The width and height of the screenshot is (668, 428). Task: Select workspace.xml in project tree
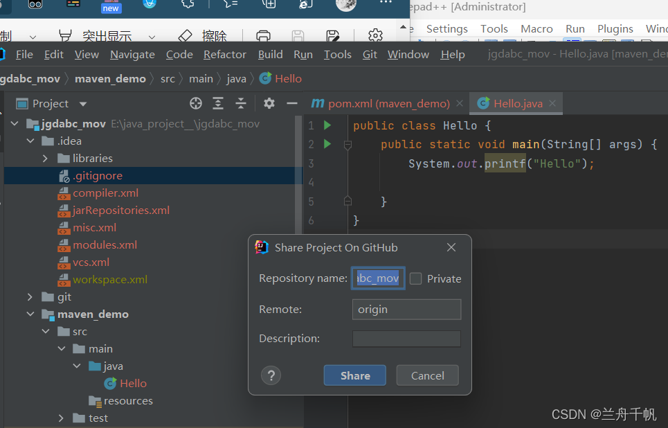[x=109, y=280]
